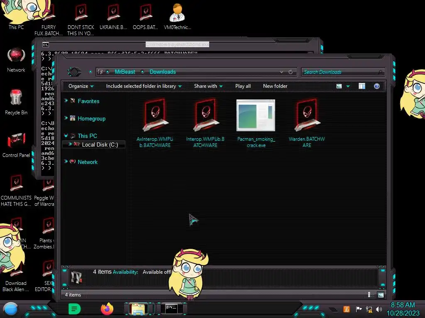
Task: Open COMMUNISTS HATE THIS G desktop file
Action: click(x=16, y=190)
